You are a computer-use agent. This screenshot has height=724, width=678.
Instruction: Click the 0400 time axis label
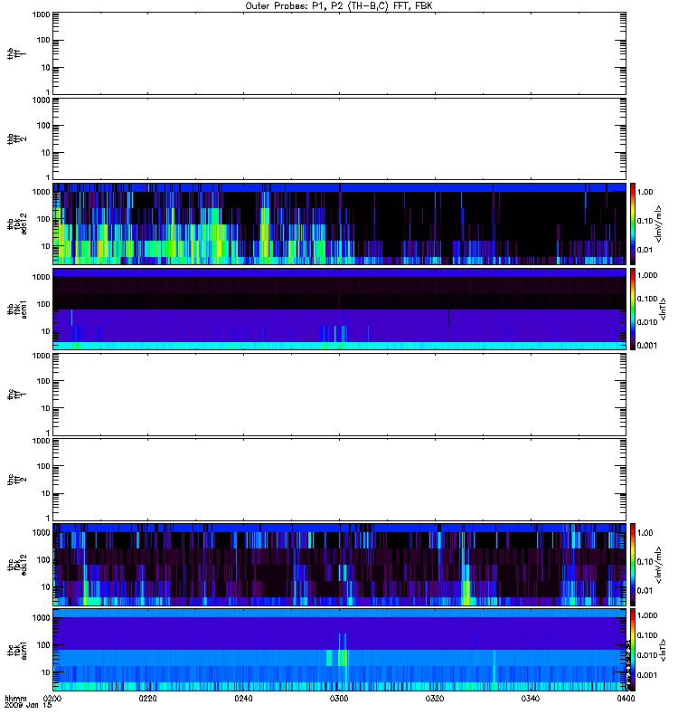(626, 699)
